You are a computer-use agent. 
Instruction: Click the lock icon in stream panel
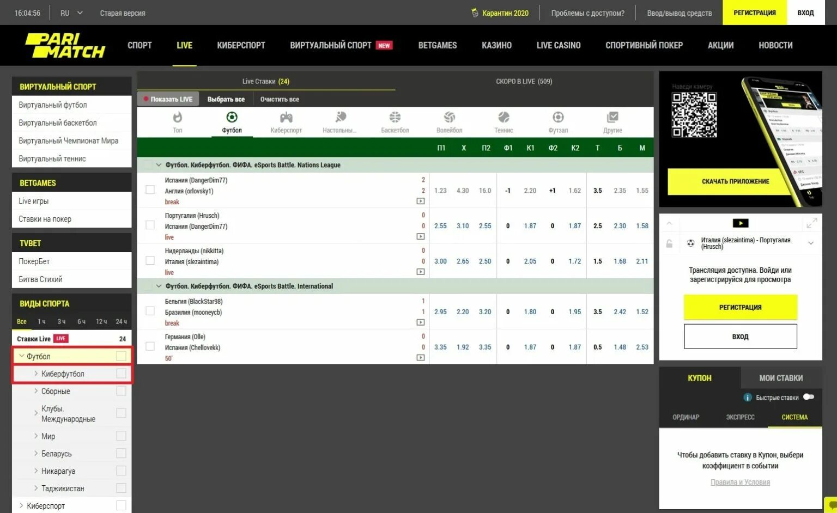[669, 243]
